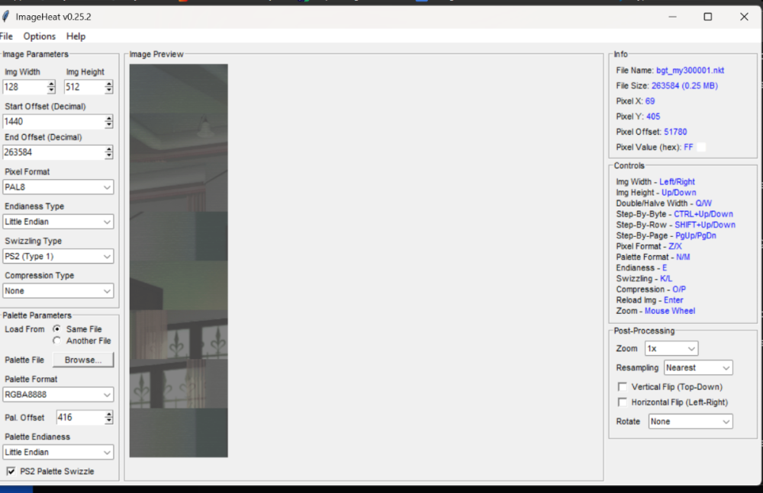Select the Another File radio option

[x=57, y=341]
